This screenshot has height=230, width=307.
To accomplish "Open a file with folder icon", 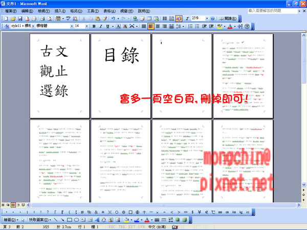I will pyautogui.click(x=13, y=18).
